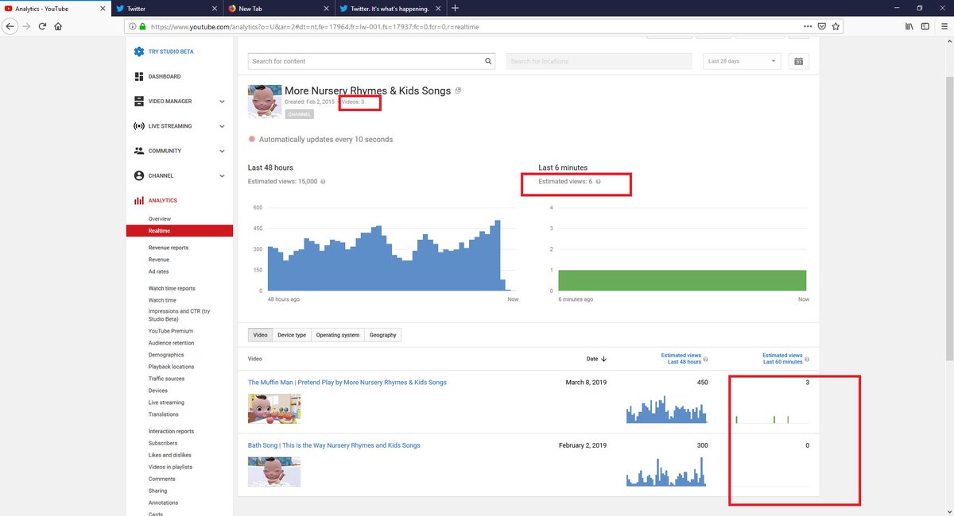
Task: Click the gray CHANNEL badge
Action: pyautogui.click(x=299, y=114)
